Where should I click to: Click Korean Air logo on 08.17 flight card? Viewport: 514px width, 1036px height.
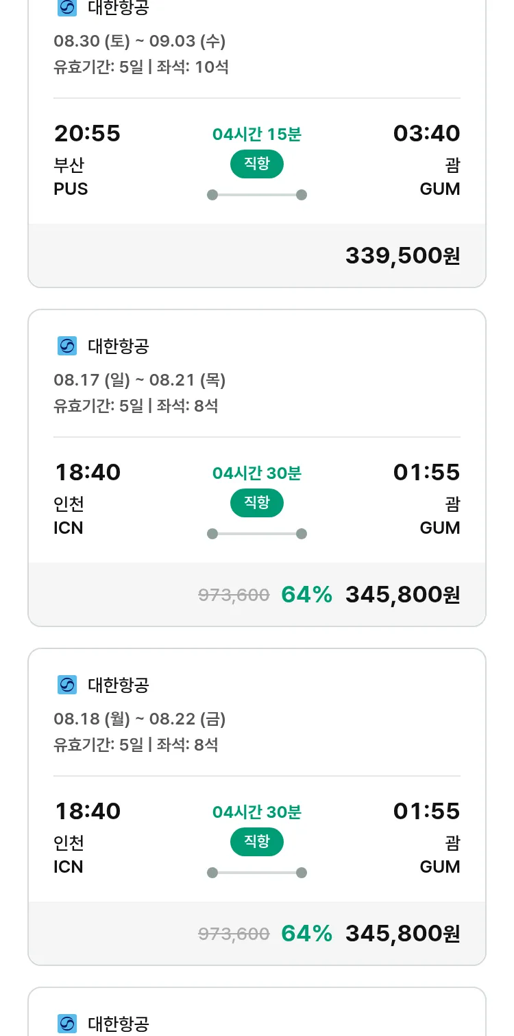(x=67, y=346)
